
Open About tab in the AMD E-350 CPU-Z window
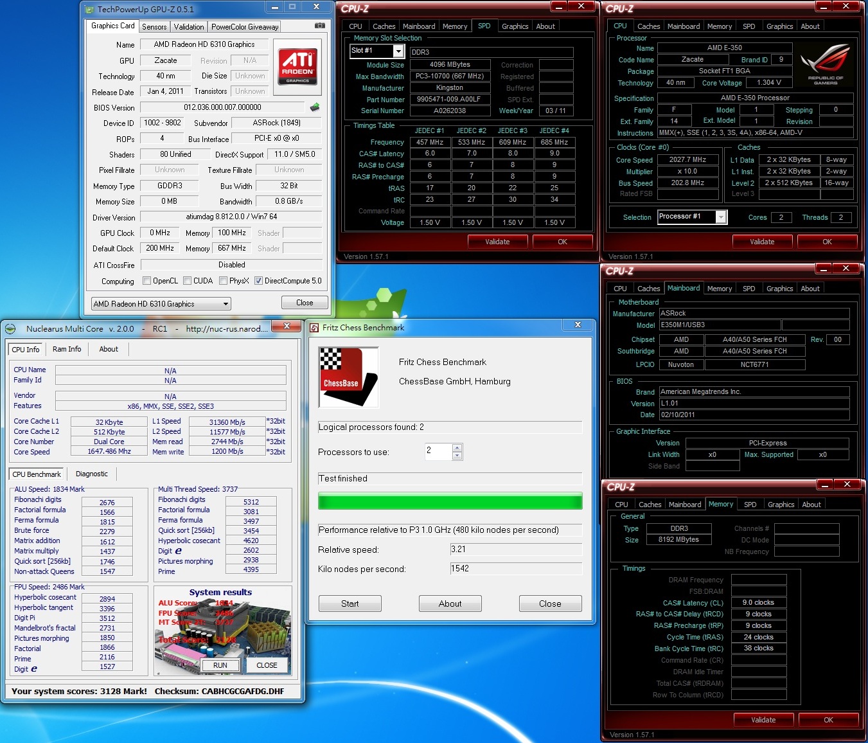(810, 26)
